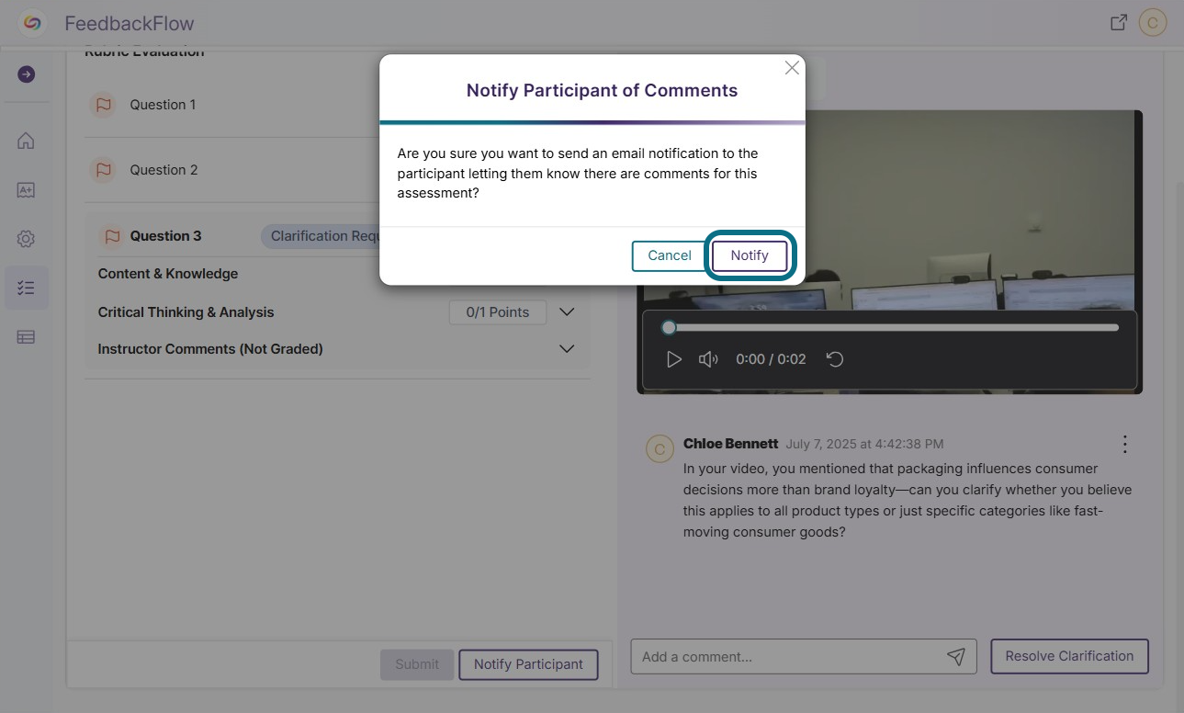Select Question 2 row
This screenshot has width=1184, height=713.
click(x=338, y=170)
